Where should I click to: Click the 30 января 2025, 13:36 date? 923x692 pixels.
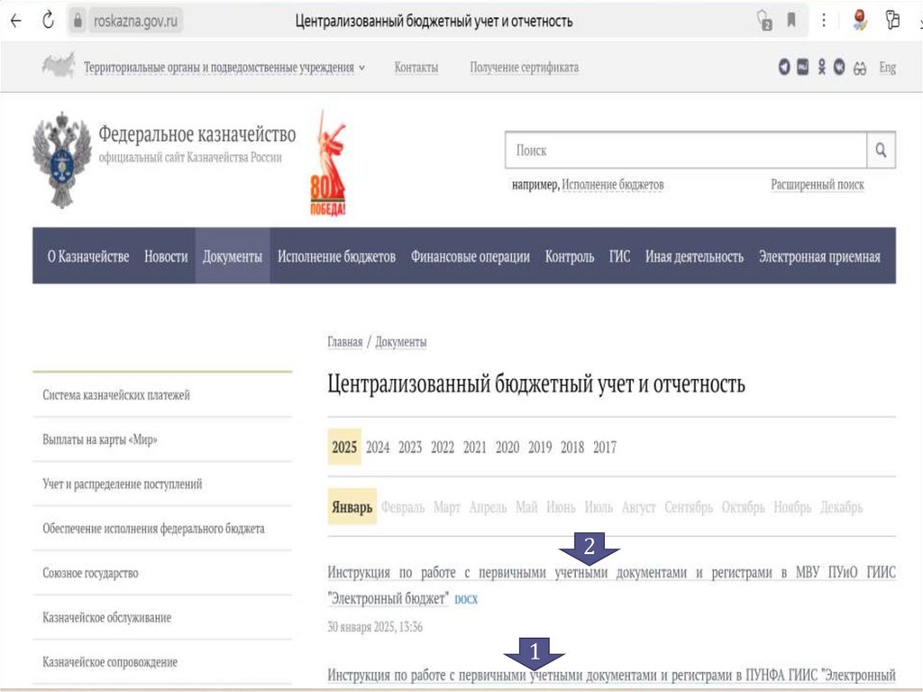point(375,626)
